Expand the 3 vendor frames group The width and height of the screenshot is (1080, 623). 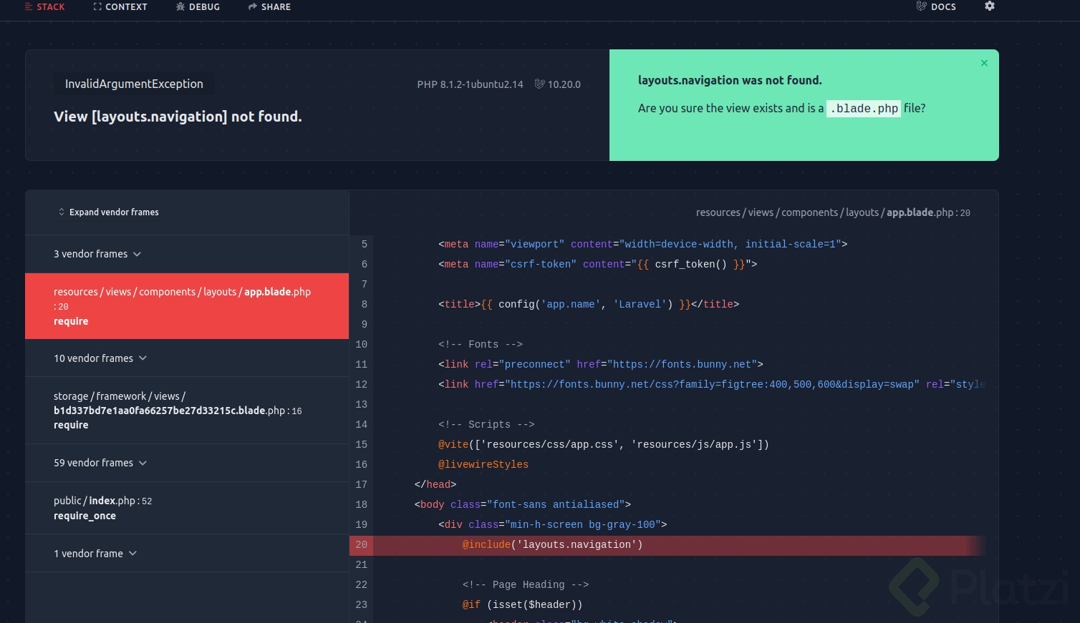click(97, 254)
